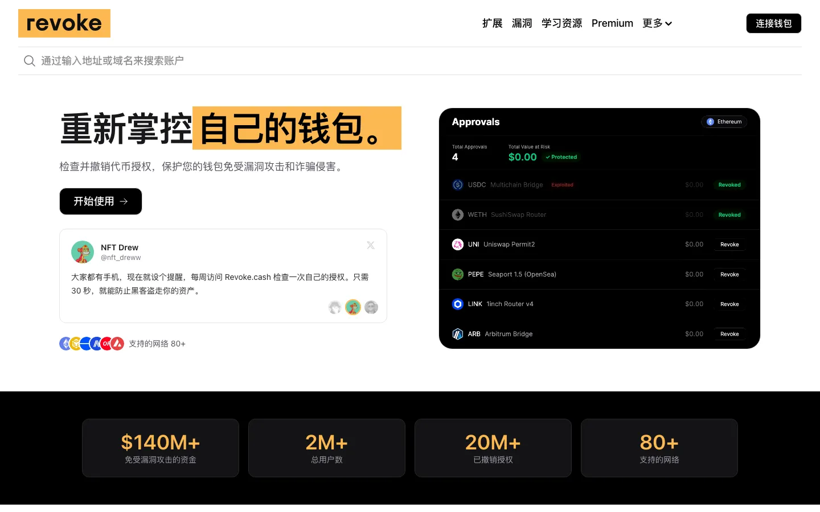Click the revoke logo

[64, 23]
